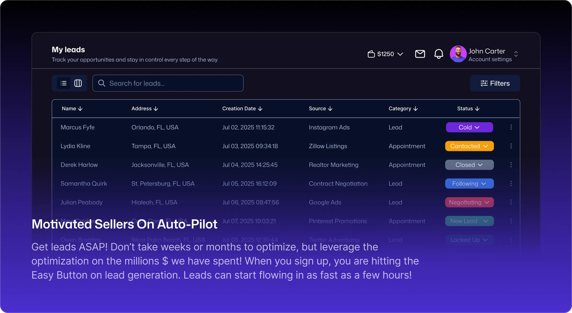Viewport: 572px width, 313px height.
Task: Click the notification bell icon
Action: pos(439,54)
